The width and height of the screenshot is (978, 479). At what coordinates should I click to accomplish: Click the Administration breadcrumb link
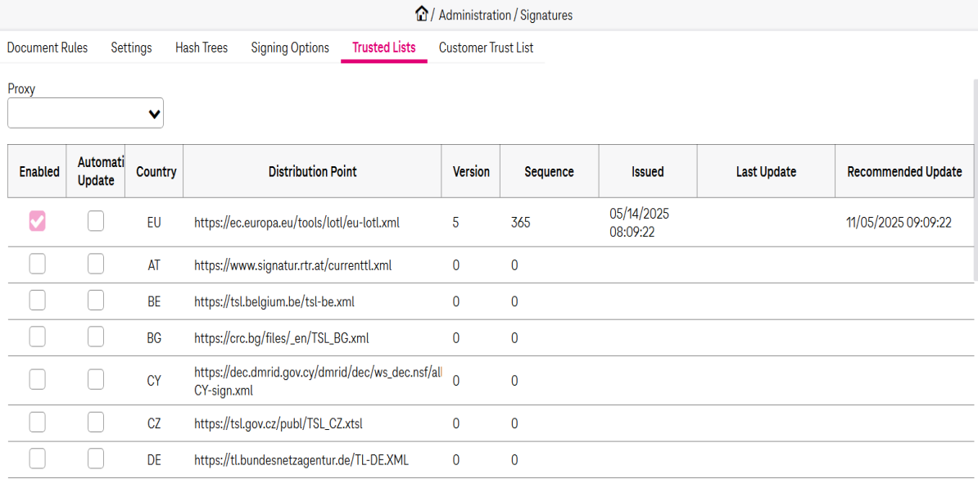[x=473, y=15]
